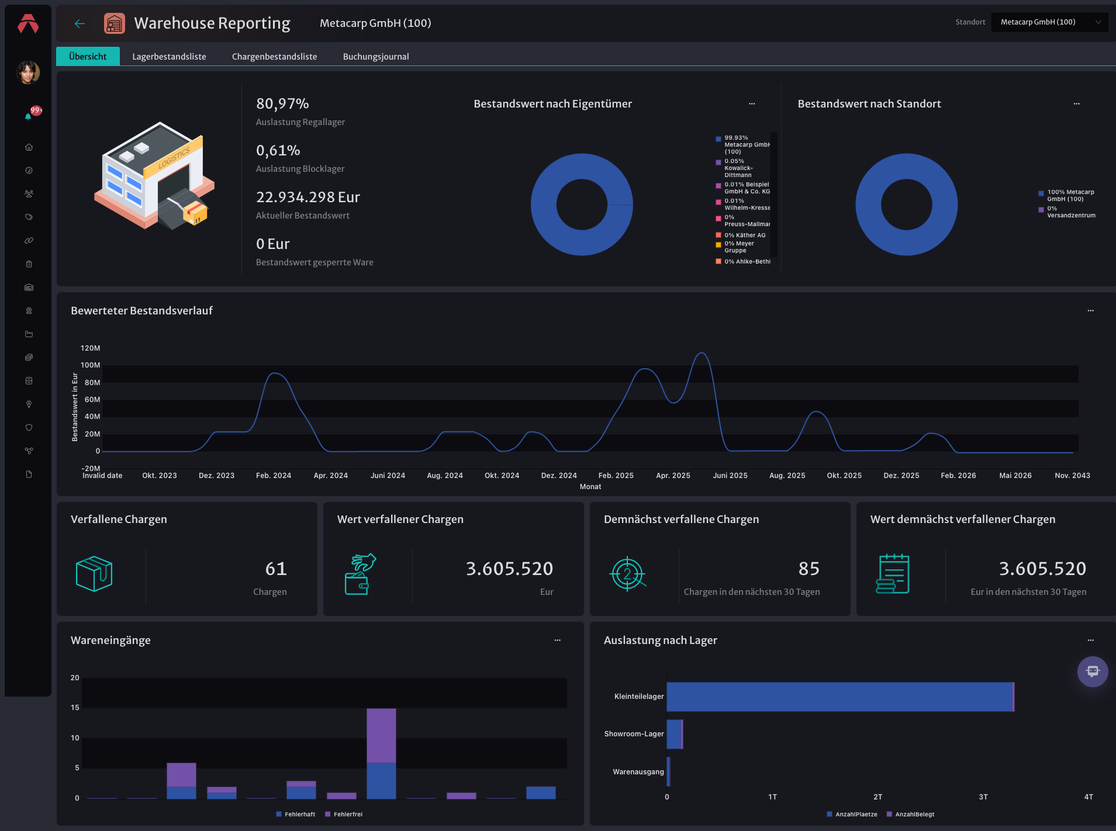Click the Standort donut chart ring
1116x831 pixels.
pyautogui.click(x=868, y=205)
